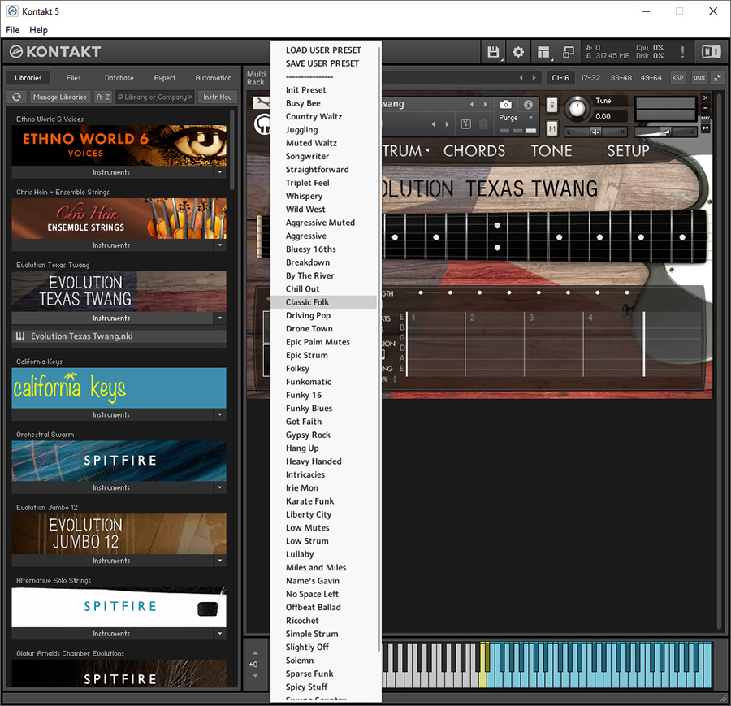Click the rack minimize arrows icon
731x706 pixels.
point(717,78)
